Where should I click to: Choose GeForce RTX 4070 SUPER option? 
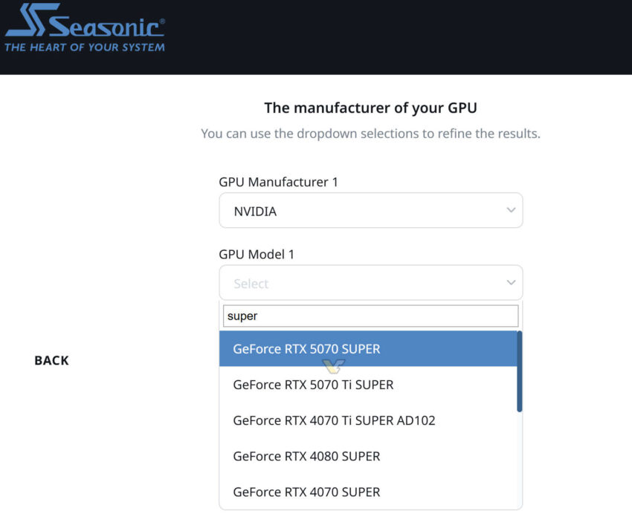pos(306,492)
